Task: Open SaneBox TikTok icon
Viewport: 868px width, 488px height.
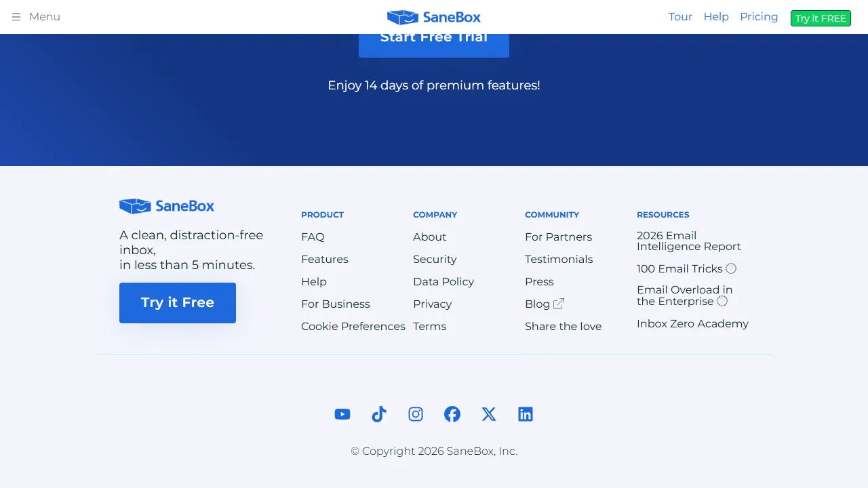Action: click(379, 414)
